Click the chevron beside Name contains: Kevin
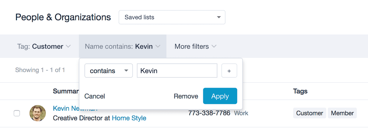368x134 pixels. pyautogui.click(x=158, y=46)
